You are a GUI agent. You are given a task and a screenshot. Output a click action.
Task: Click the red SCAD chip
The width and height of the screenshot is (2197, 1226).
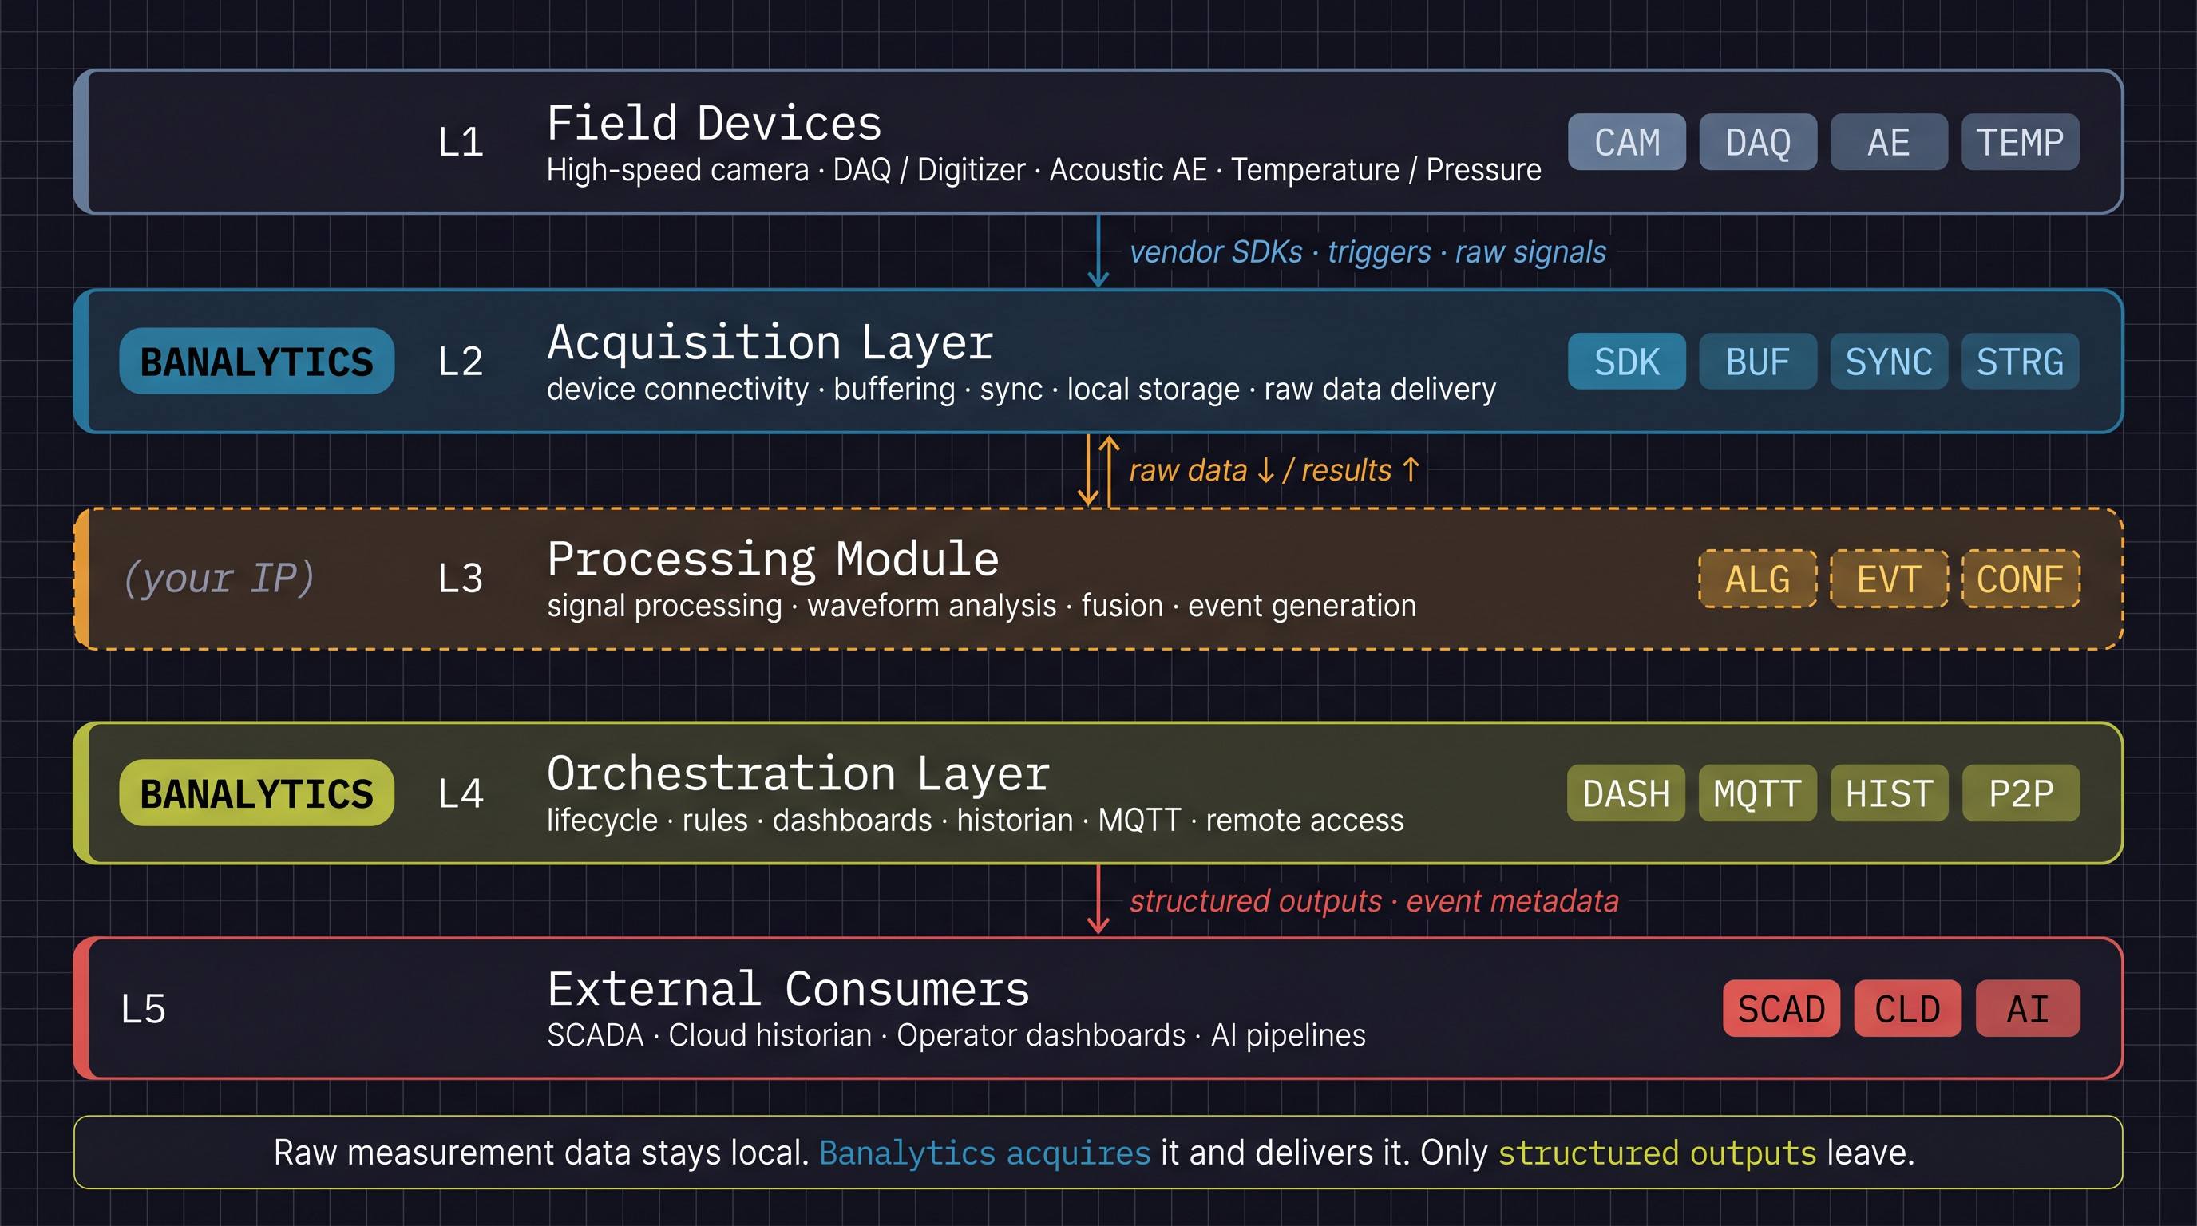coord(1781,1009)
